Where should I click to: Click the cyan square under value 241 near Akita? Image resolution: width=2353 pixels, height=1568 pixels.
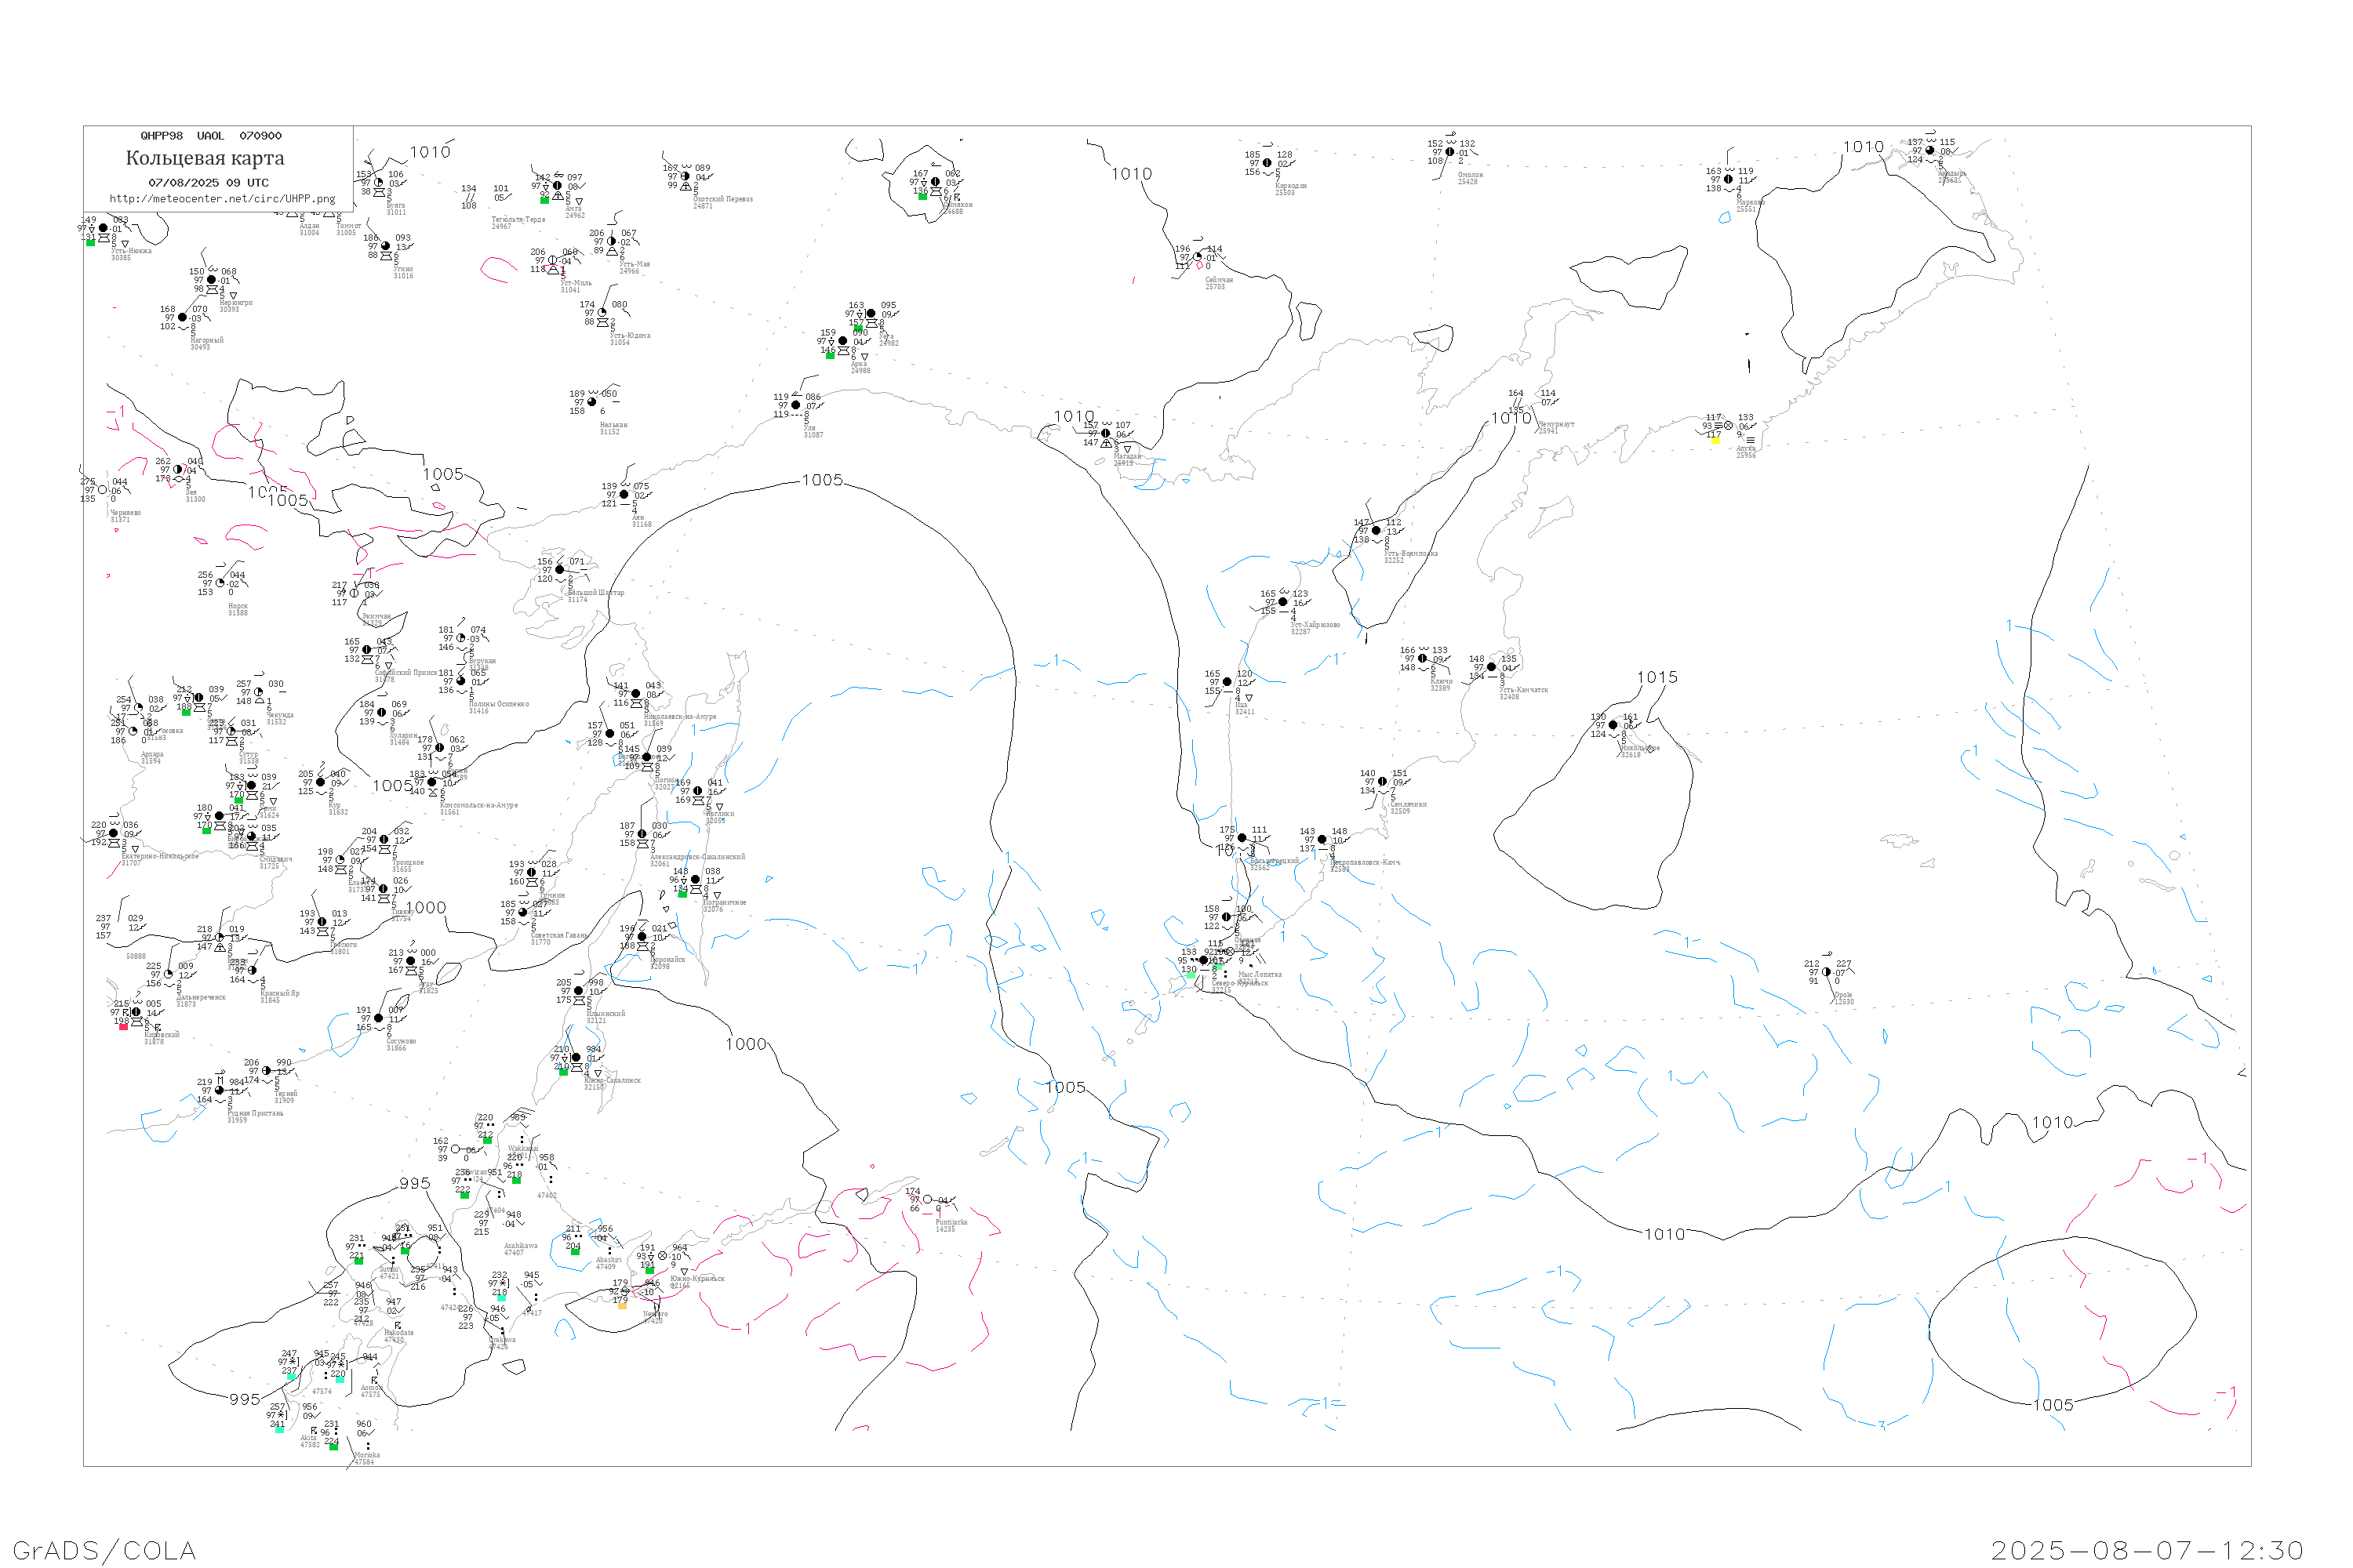pyautogui.click(x=278, y=1430)
